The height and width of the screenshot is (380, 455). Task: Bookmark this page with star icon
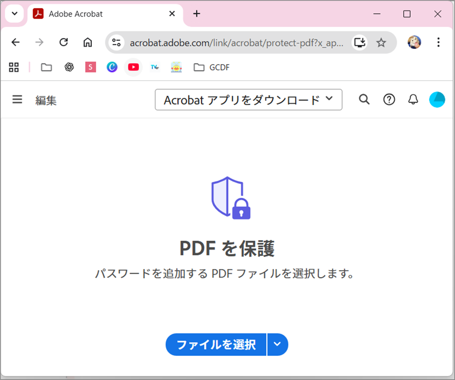coord(381,42)
